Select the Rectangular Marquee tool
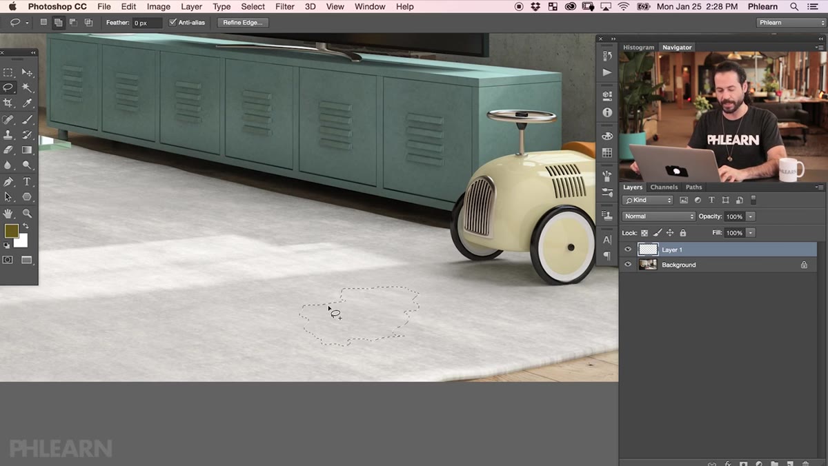The image size is (828, 466). [x=8, y=72]
